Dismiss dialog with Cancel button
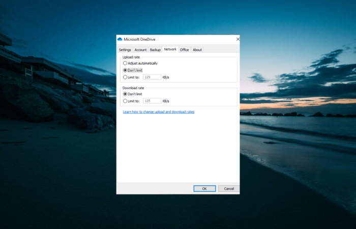 229,189
